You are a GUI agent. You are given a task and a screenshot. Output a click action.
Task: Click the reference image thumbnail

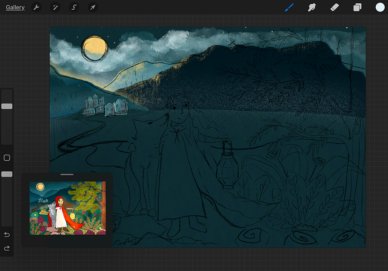68,208
